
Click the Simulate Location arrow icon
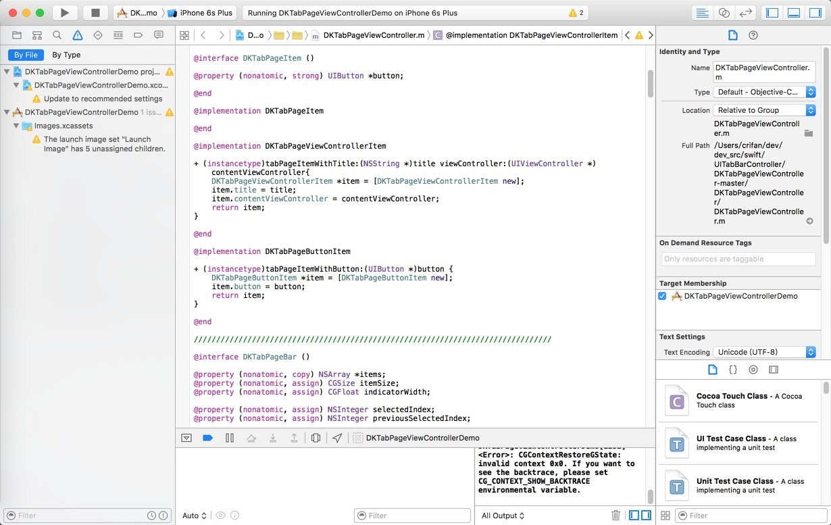pyautogui.click(x=337, y=438)
